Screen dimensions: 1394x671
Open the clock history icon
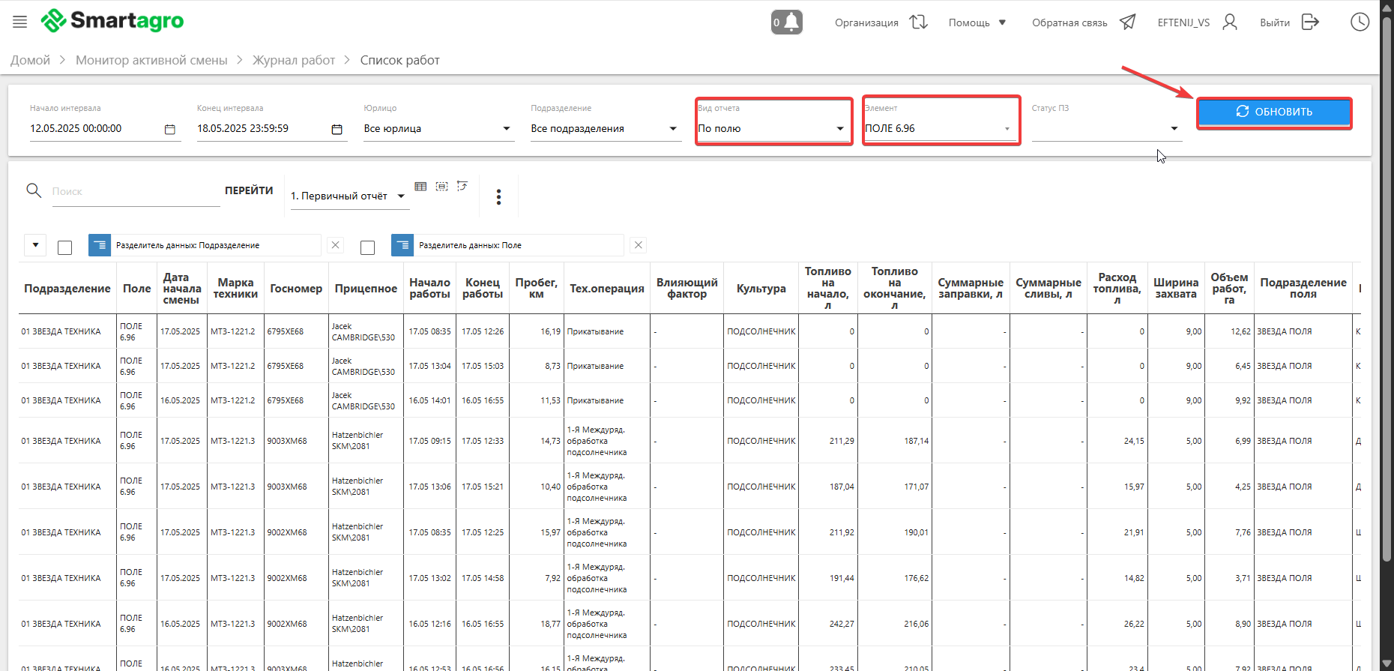pyautogui.click(x=1360, y=22)
